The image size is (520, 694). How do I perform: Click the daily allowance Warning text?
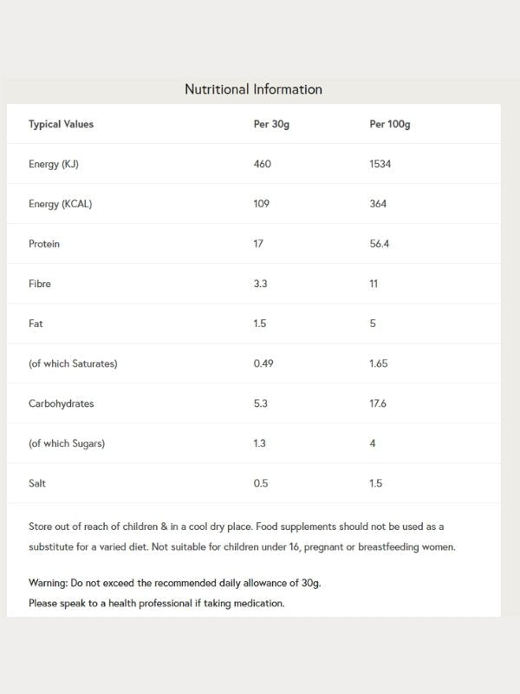pyautogui.click(x=175, y=583)
